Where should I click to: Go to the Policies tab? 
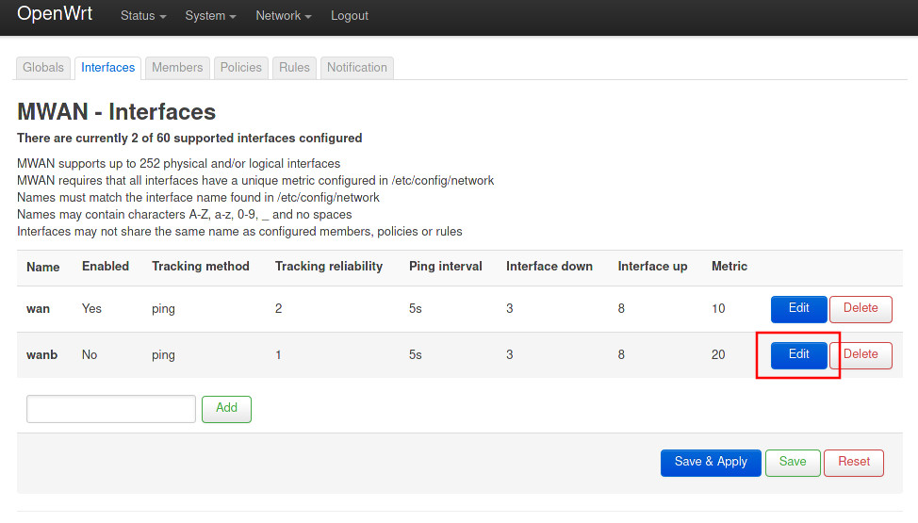tap(240, 68)
